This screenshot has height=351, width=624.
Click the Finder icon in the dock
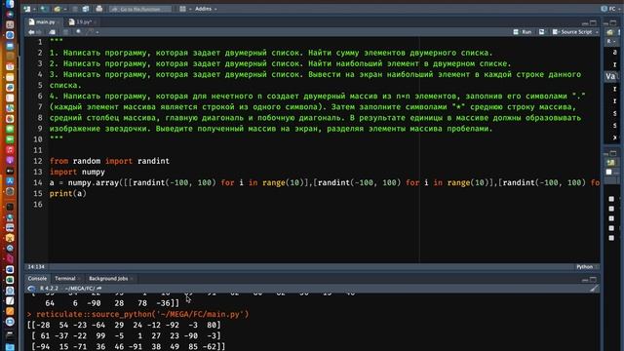[10, 4]
